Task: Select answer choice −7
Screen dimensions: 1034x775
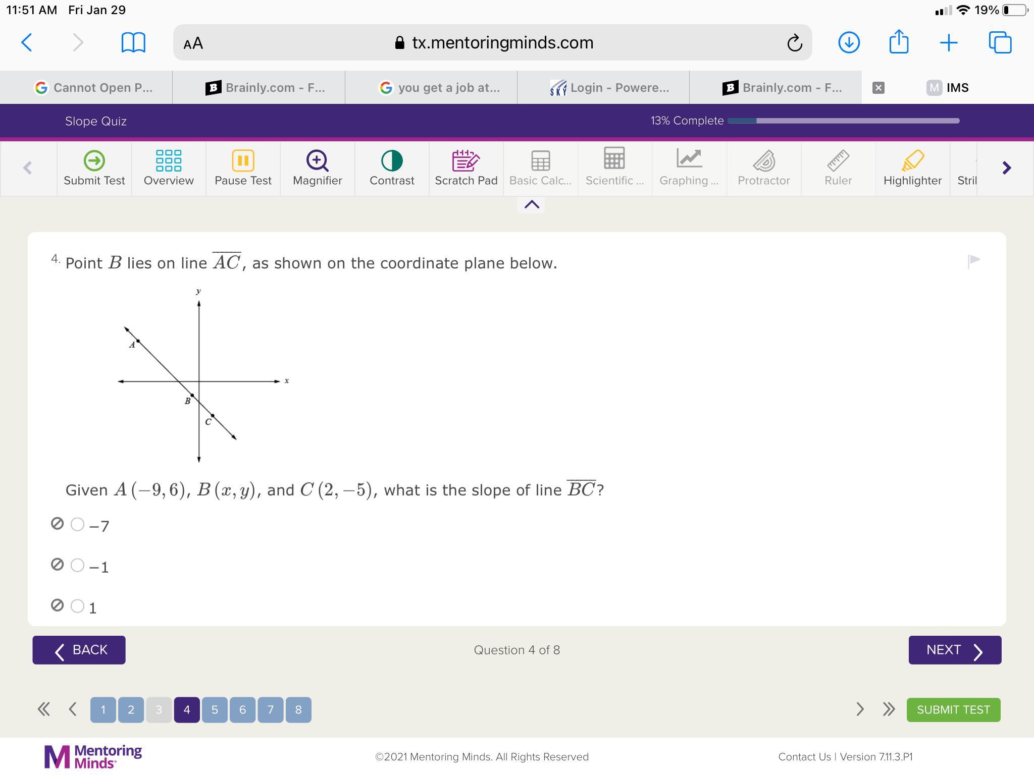Action: (77, 524)
